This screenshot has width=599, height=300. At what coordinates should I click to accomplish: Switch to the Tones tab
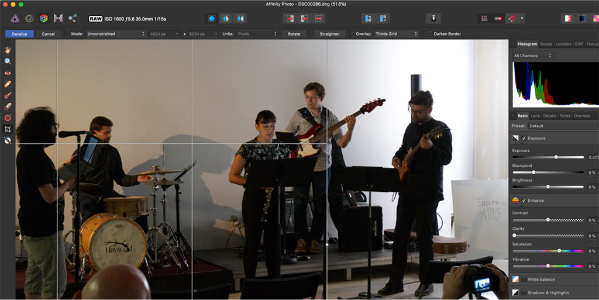click(x=564, y=116)
